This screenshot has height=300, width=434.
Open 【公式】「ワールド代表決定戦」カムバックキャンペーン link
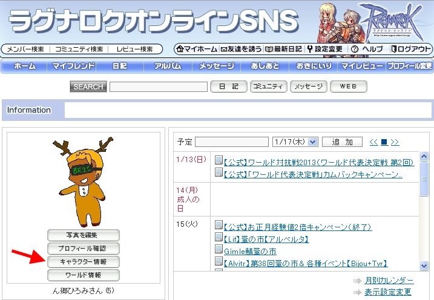click(313, 174)
